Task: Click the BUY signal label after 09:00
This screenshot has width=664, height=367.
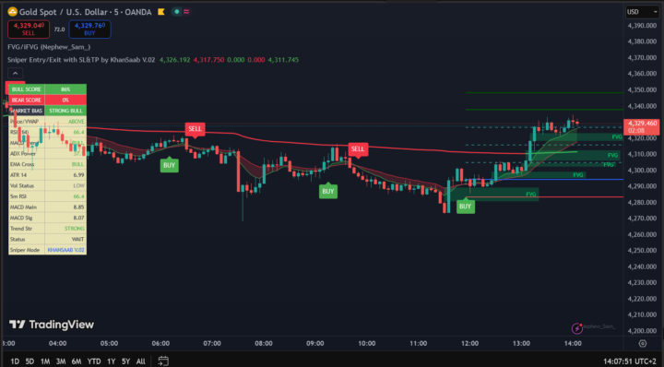Action: (327, 191)
